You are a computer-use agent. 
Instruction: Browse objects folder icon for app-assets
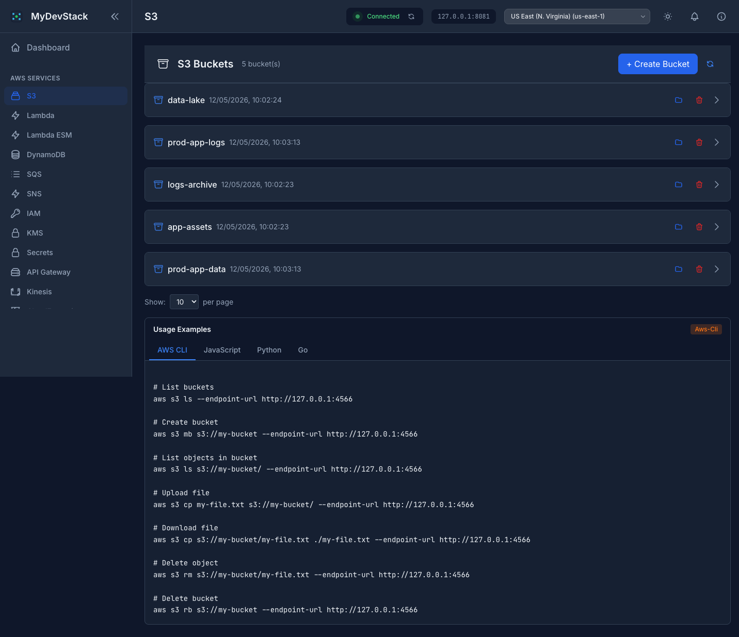coord(679,227)
